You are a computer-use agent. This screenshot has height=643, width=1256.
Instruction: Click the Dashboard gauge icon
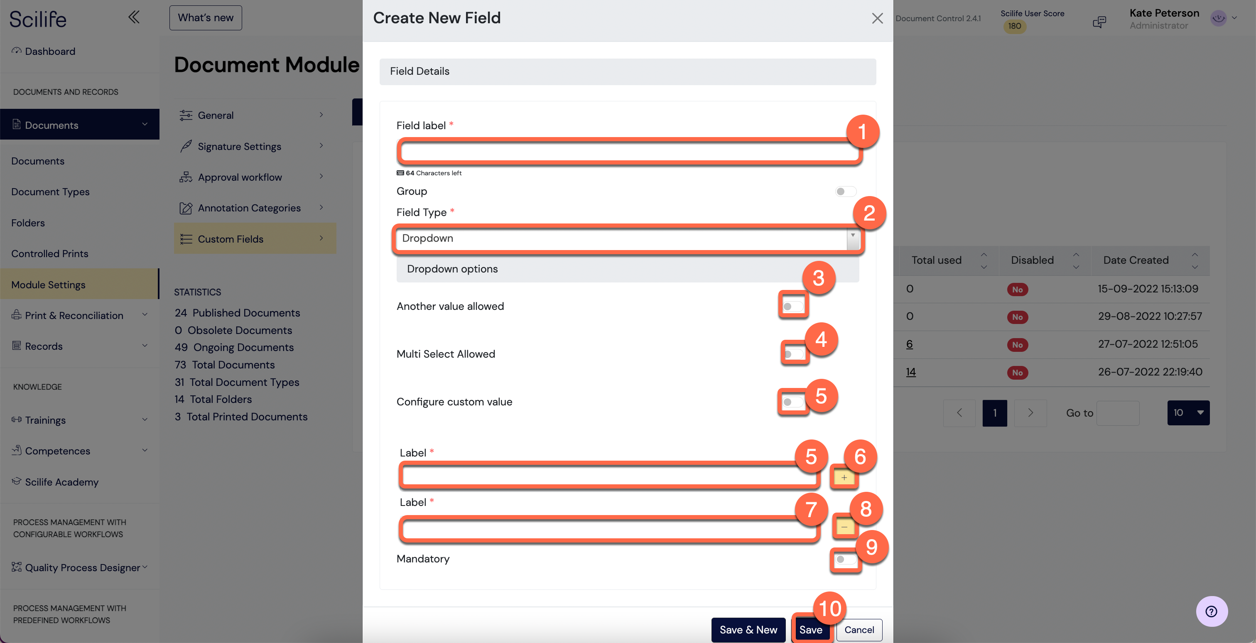coord(17,51)
